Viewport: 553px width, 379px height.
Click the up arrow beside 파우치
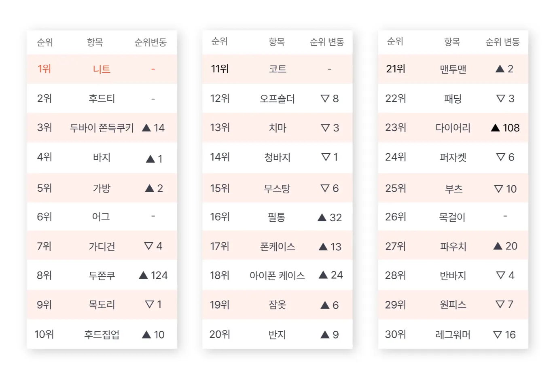[498, 246]
